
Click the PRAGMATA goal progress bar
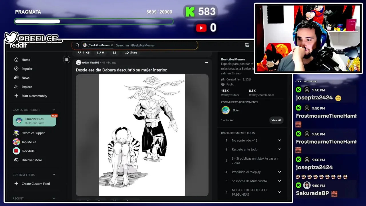tap(94, 21)
